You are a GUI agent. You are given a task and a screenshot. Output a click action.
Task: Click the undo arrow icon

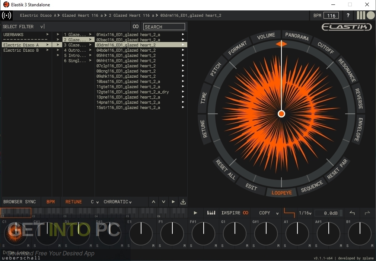[x=352, y=213]
